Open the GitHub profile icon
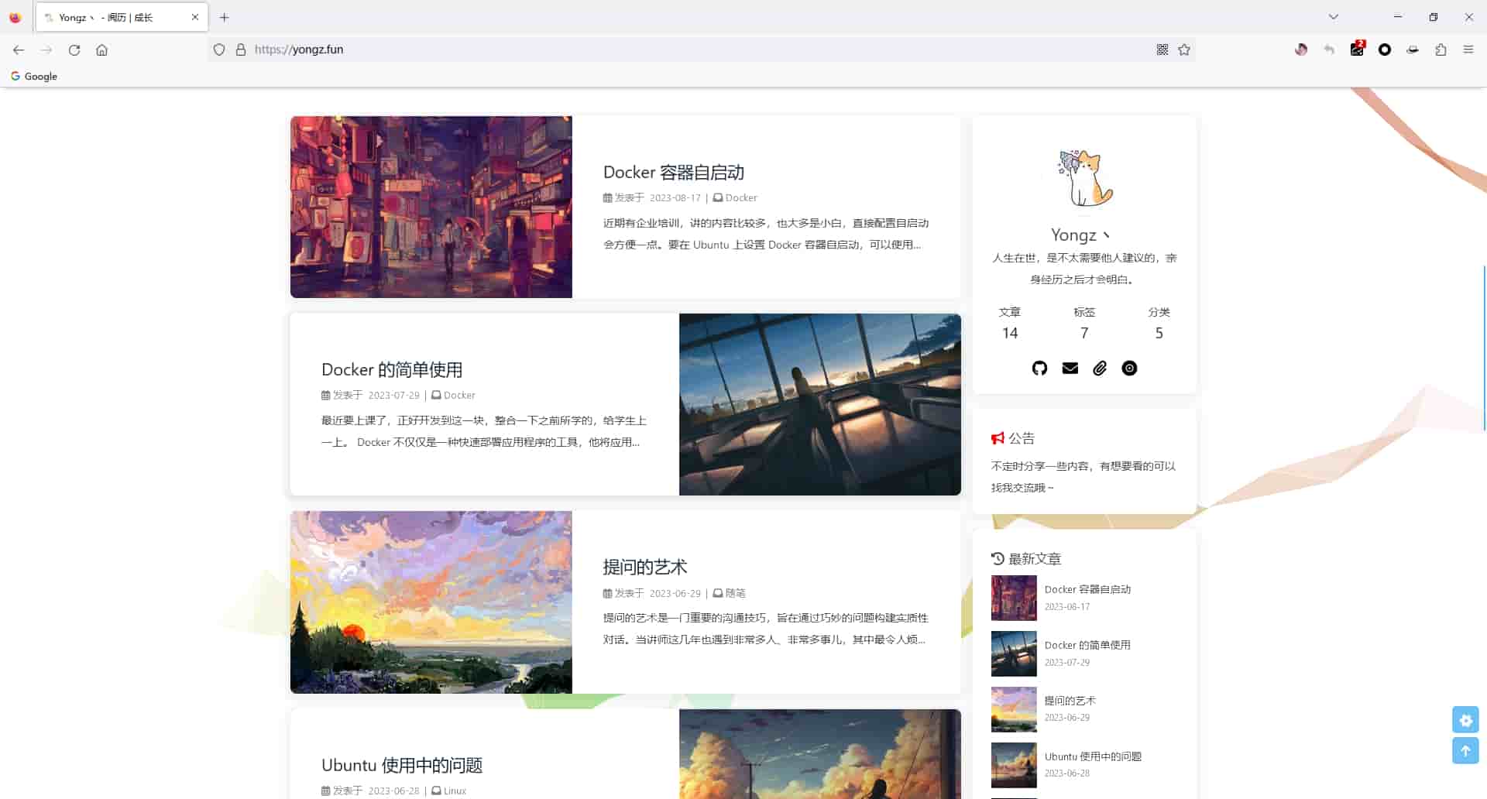Image resolution: width=1487 pixels, height=799 pixels. 1039,369
